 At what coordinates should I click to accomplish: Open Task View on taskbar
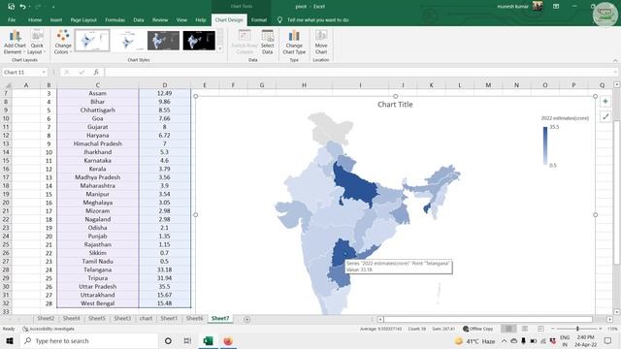pos(187,340)
